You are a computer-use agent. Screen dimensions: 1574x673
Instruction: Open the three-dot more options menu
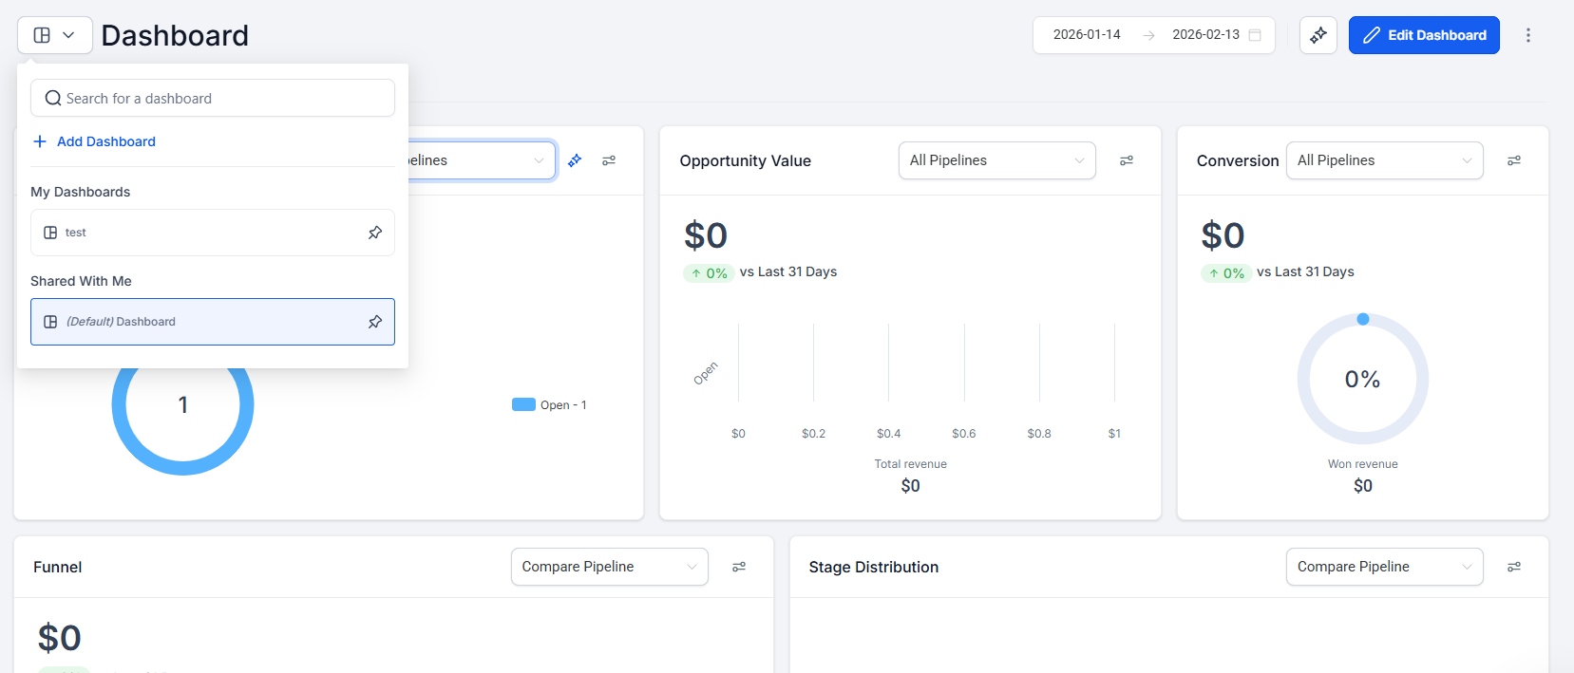[x=1528, y=35]
